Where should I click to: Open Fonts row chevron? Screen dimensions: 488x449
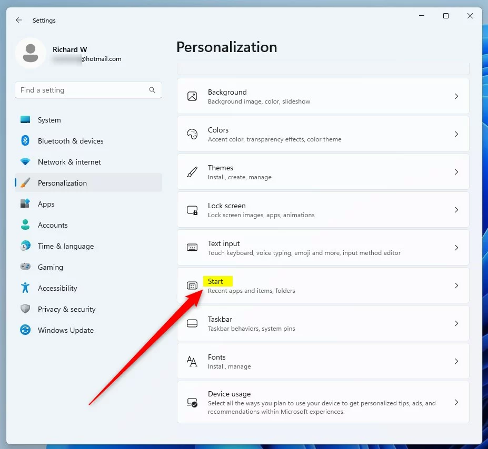pyautogui.click(x=456, y=361)
